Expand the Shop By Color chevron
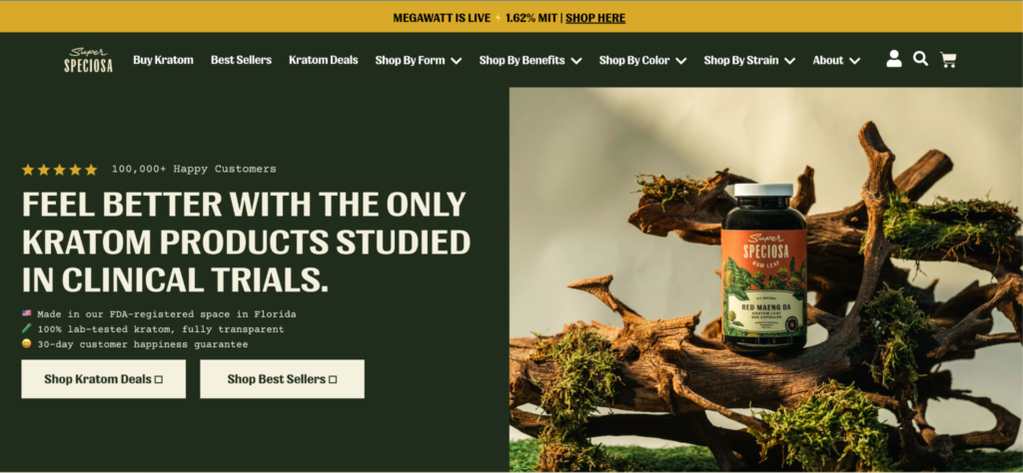The image size is (1023, 473). 680,61
